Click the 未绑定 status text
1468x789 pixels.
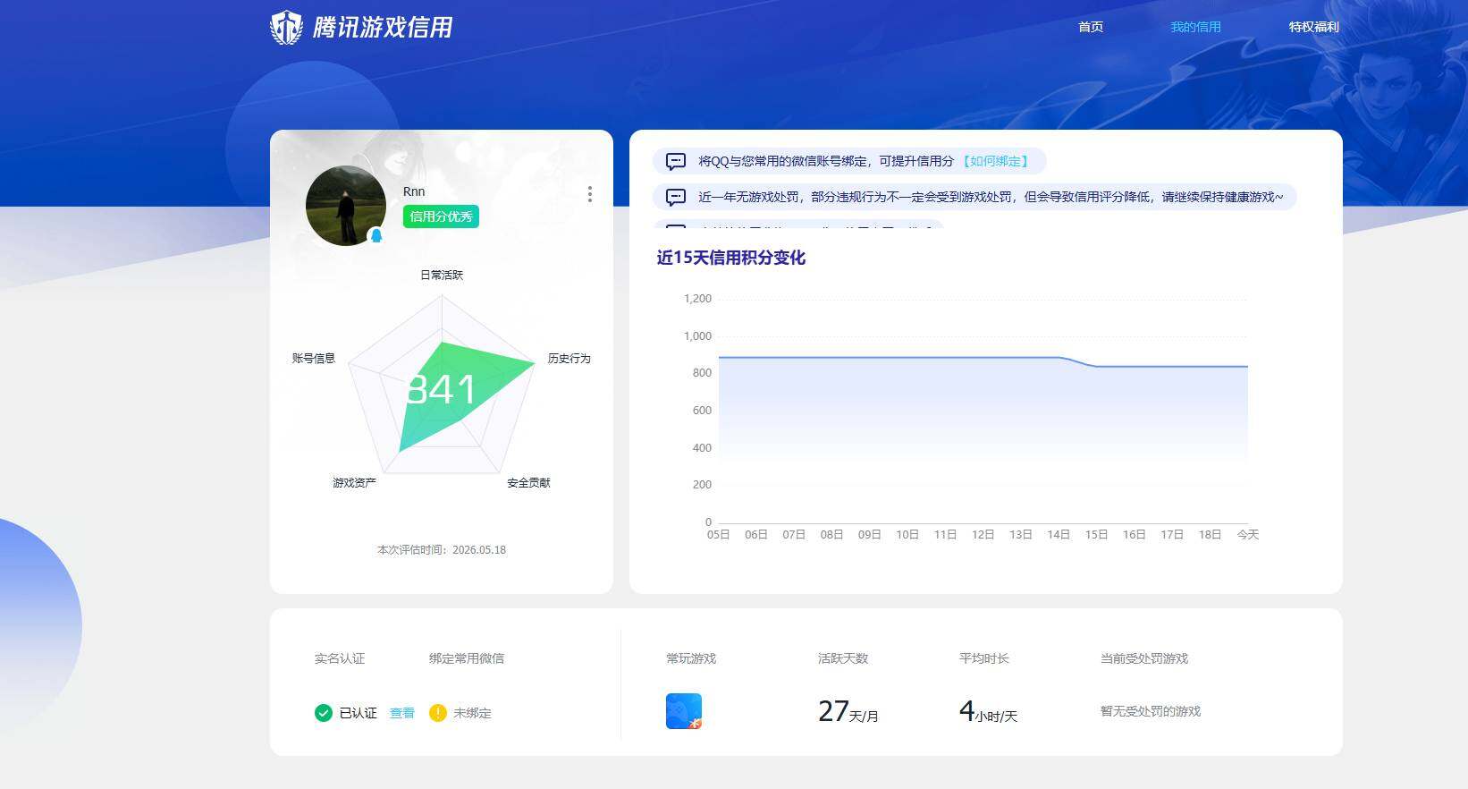(x=472, y=713)
